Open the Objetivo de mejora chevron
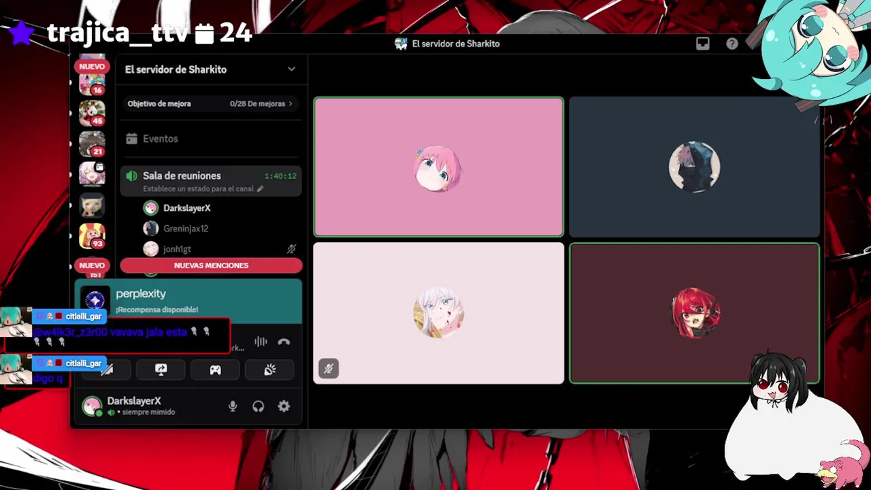 [x=291, y=103]
